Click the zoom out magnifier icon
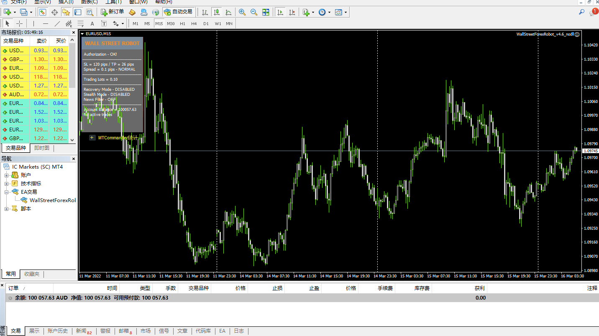This screenshot has height=336, width=599. click(254, 12)
